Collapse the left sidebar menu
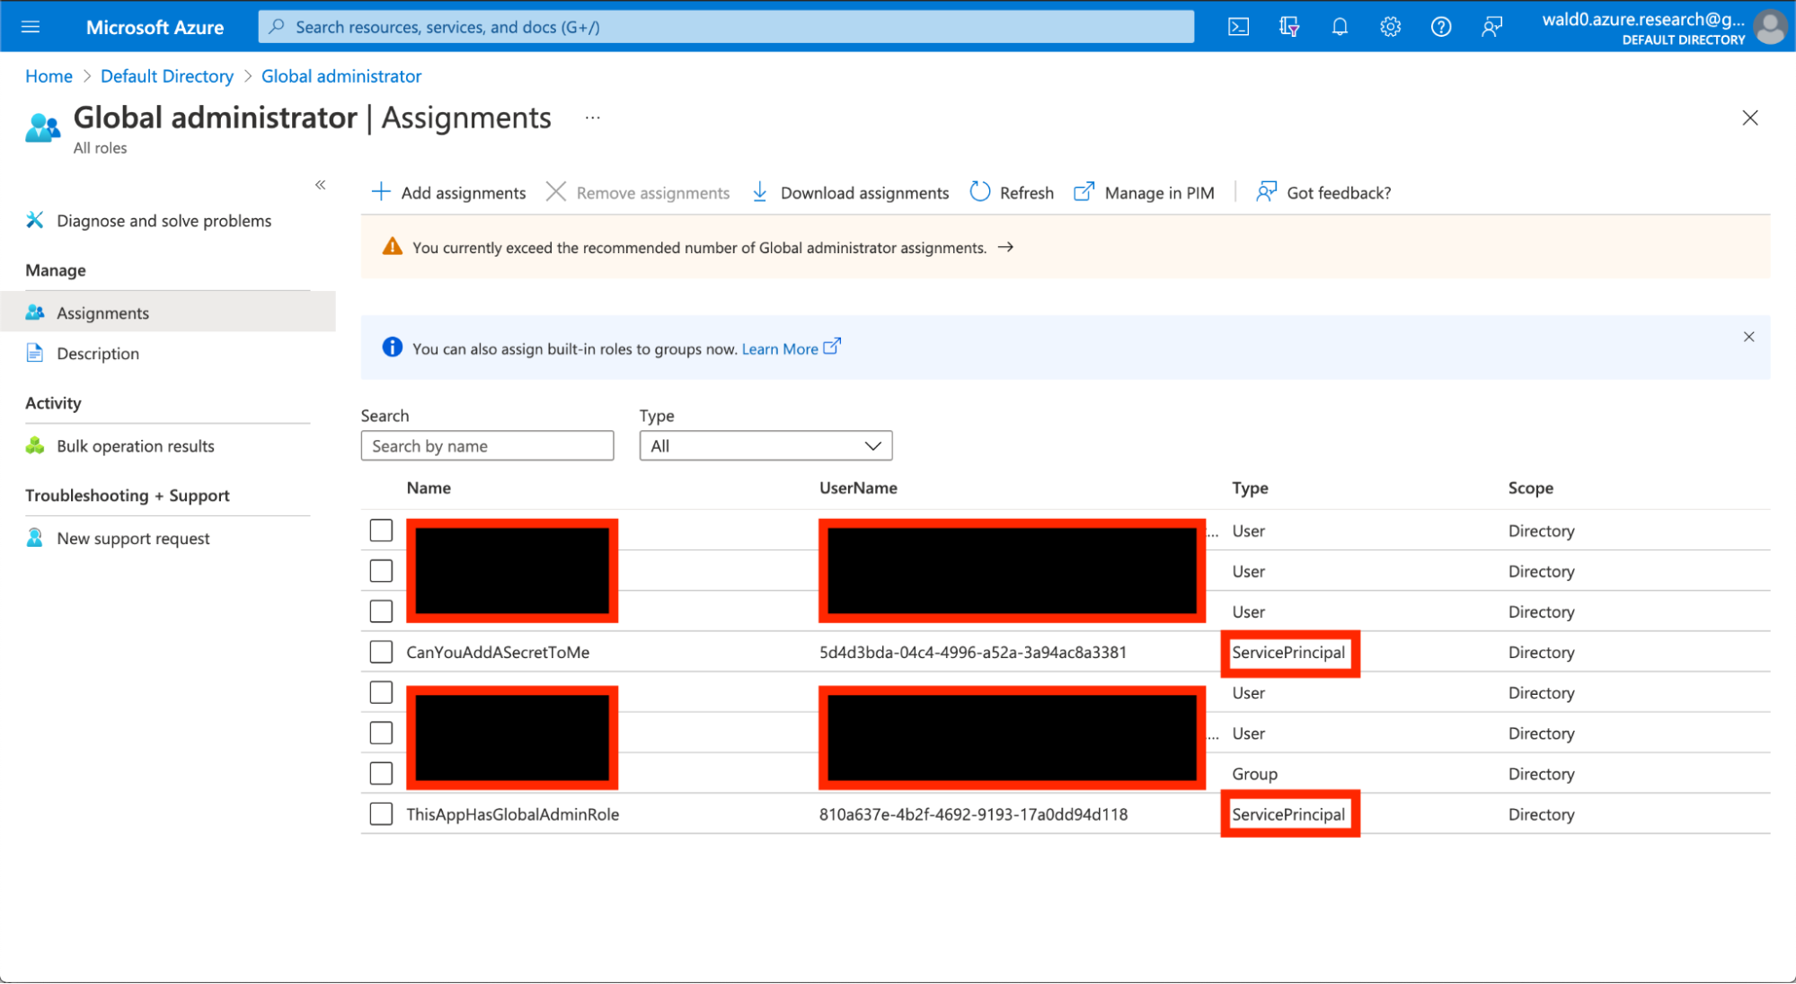 point(320,185)
